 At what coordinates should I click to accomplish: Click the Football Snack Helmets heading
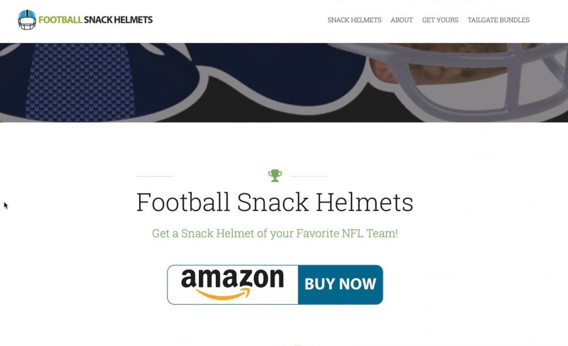click(x=274, y=202)
